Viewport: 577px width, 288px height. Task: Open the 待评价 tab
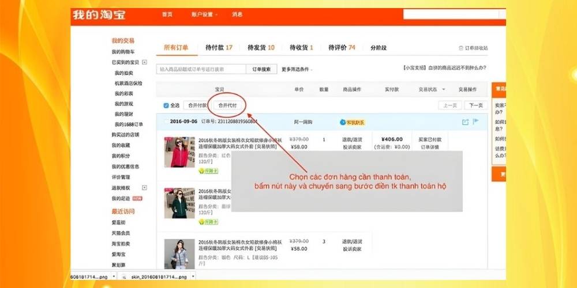pos(342,48)
